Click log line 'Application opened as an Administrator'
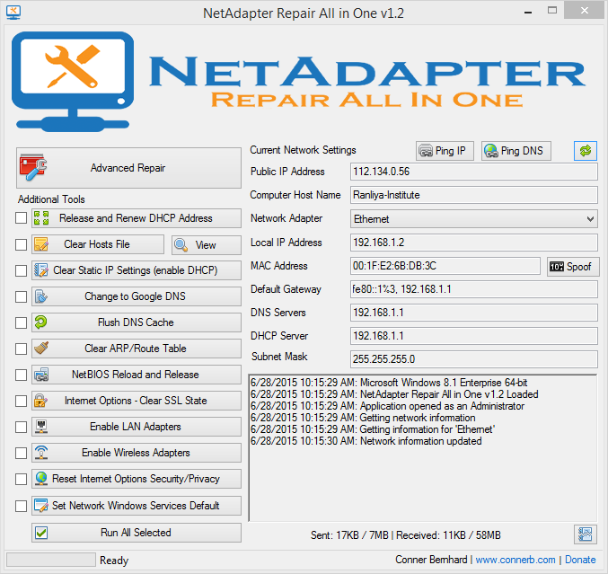 point(387,406)
